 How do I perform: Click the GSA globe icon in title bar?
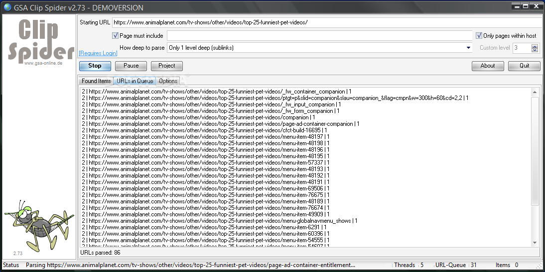(7, 7)
